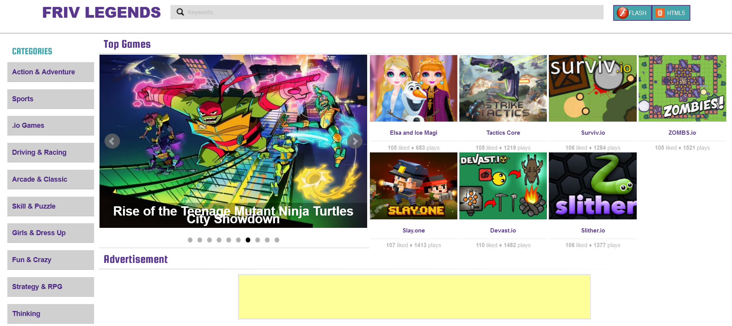Focus the Keywords search field
The height and width of the screenshot is (326, 732).
(x=387, y=12)
